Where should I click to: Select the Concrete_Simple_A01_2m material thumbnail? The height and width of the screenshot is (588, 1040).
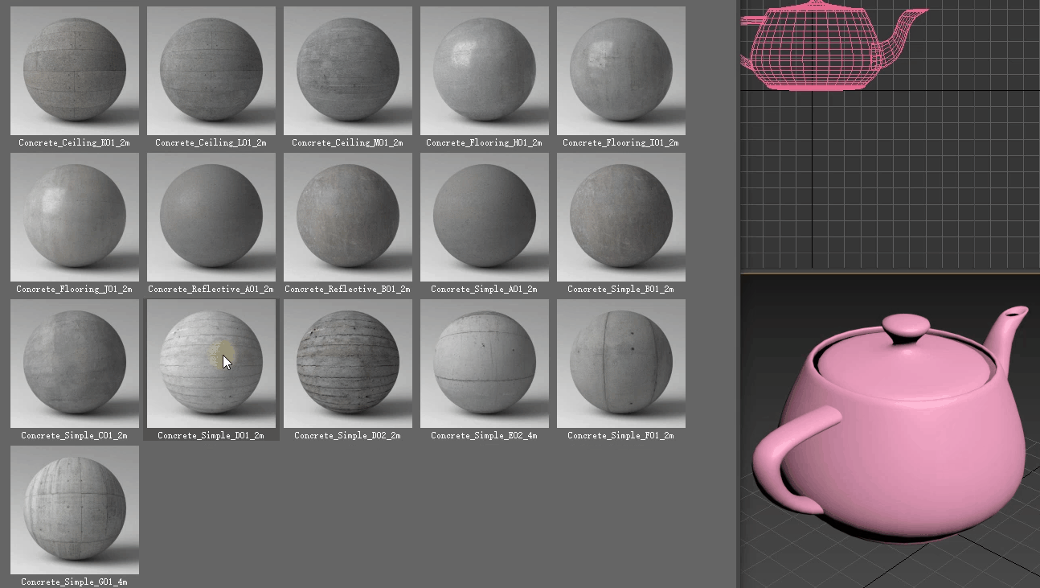485,217
